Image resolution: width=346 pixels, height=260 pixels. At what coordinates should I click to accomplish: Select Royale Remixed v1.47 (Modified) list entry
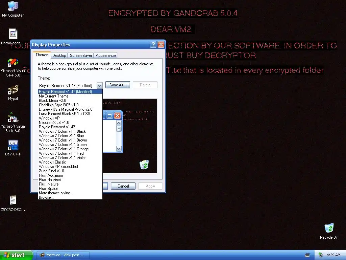[x=70, y=91]
